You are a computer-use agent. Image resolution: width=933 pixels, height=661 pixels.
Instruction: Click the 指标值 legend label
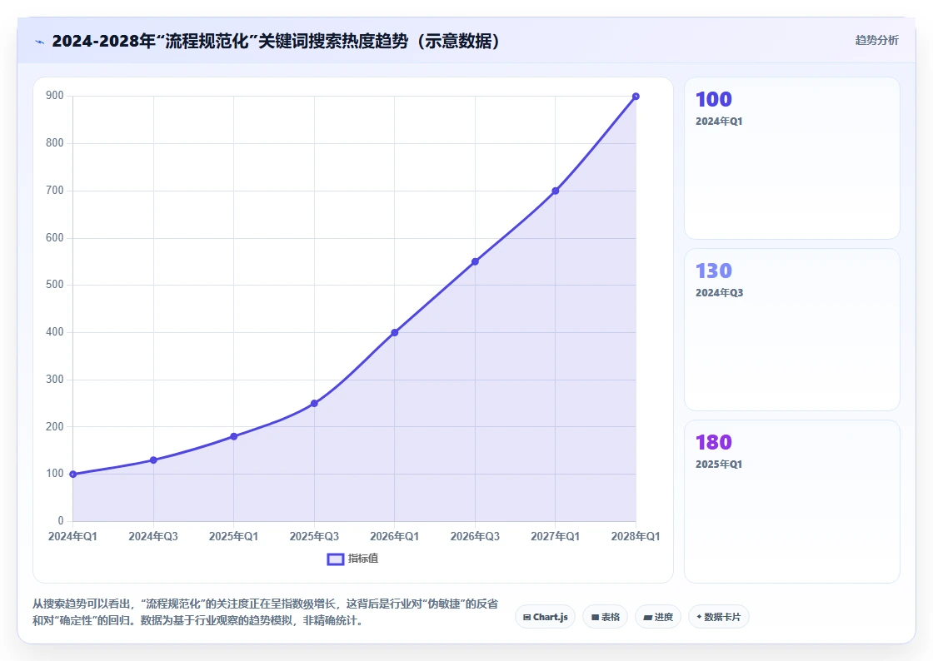(363, 558)
